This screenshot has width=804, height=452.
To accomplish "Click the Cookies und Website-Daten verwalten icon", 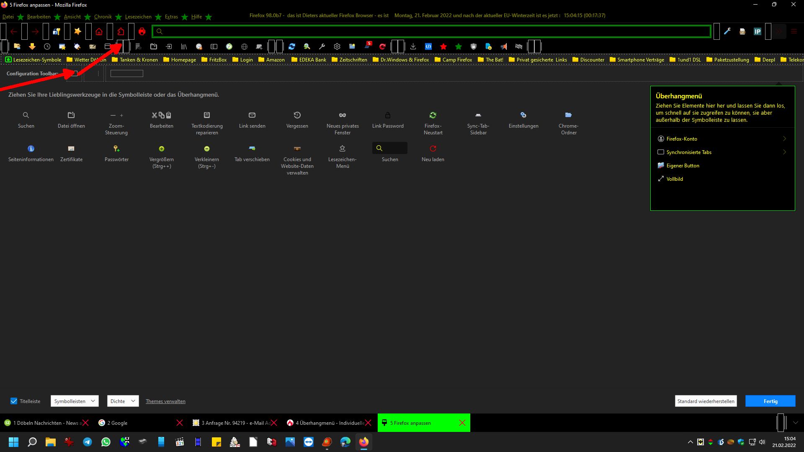I will coord(297,149).
